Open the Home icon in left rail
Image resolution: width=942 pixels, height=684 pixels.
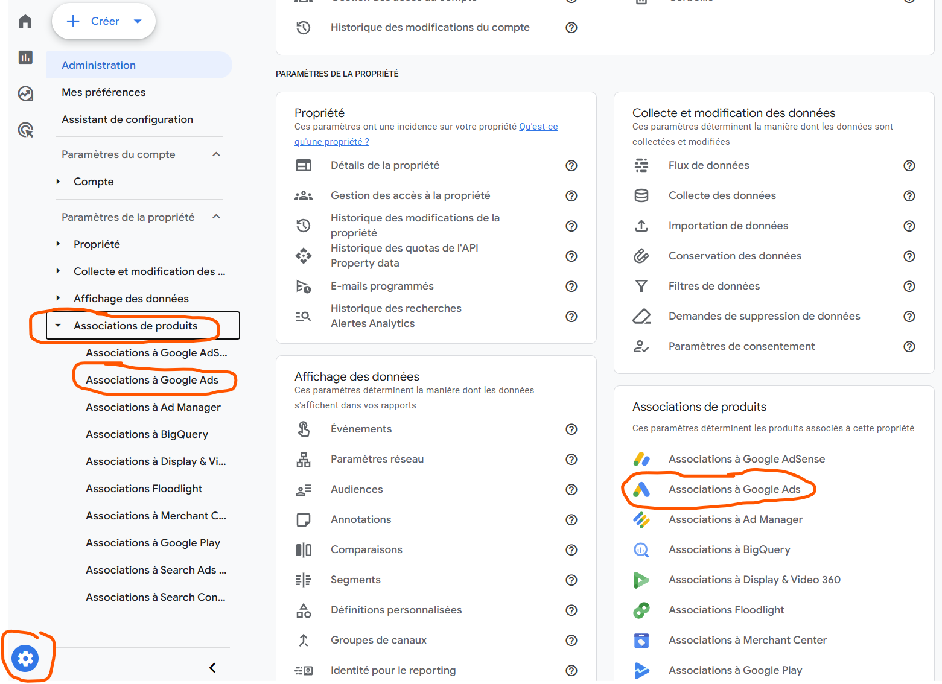pyautogui.click(x=25, y=22)
